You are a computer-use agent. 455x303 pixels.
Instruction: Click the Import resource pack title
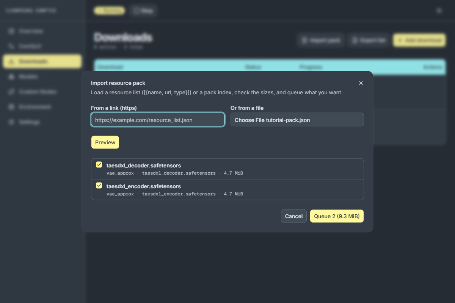click(118, 83)
